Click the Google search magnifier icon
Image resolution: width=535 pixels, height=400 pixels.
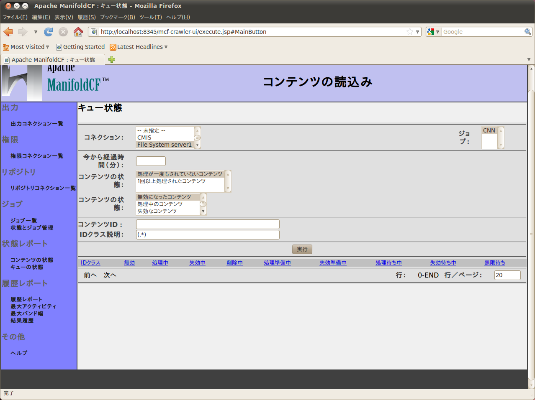(x=527, y=32)
